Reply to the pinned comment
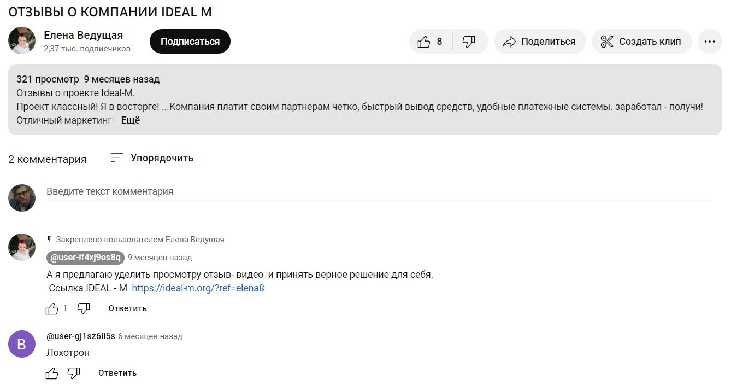731x385 pixels. pos(127,308)
